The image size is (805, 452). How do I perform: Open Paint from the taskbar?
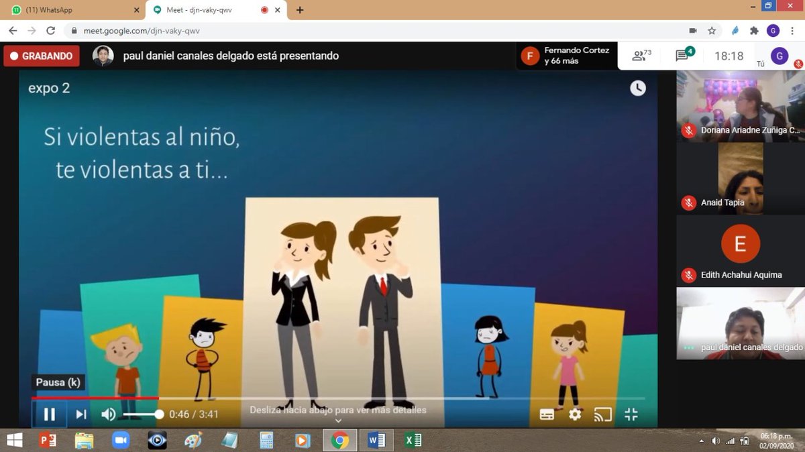(x=193, y=440)
